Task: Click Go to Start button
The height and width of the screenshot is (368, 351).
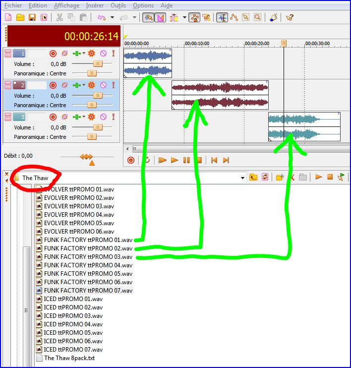Action: coord(214,160)
